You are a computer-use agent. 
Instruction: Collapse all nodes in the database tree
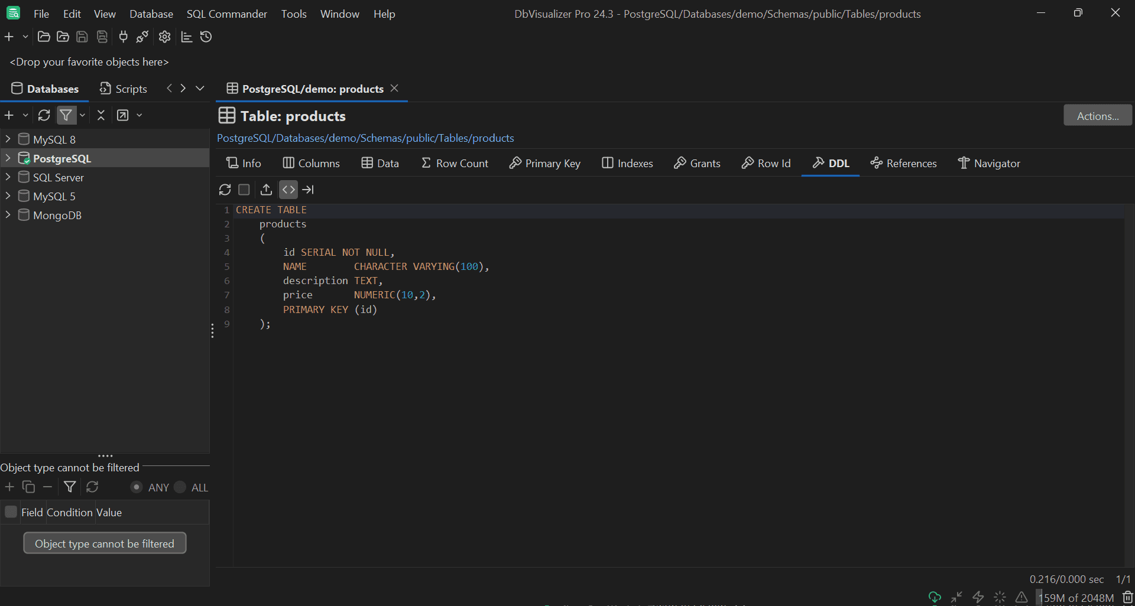[x=100, y=115]
